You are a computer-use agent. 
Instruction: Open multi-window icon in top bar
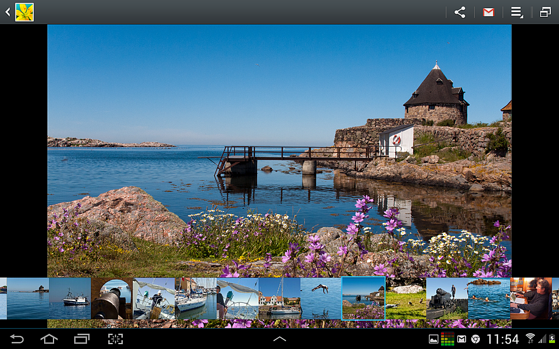click(x=545, y=13)
